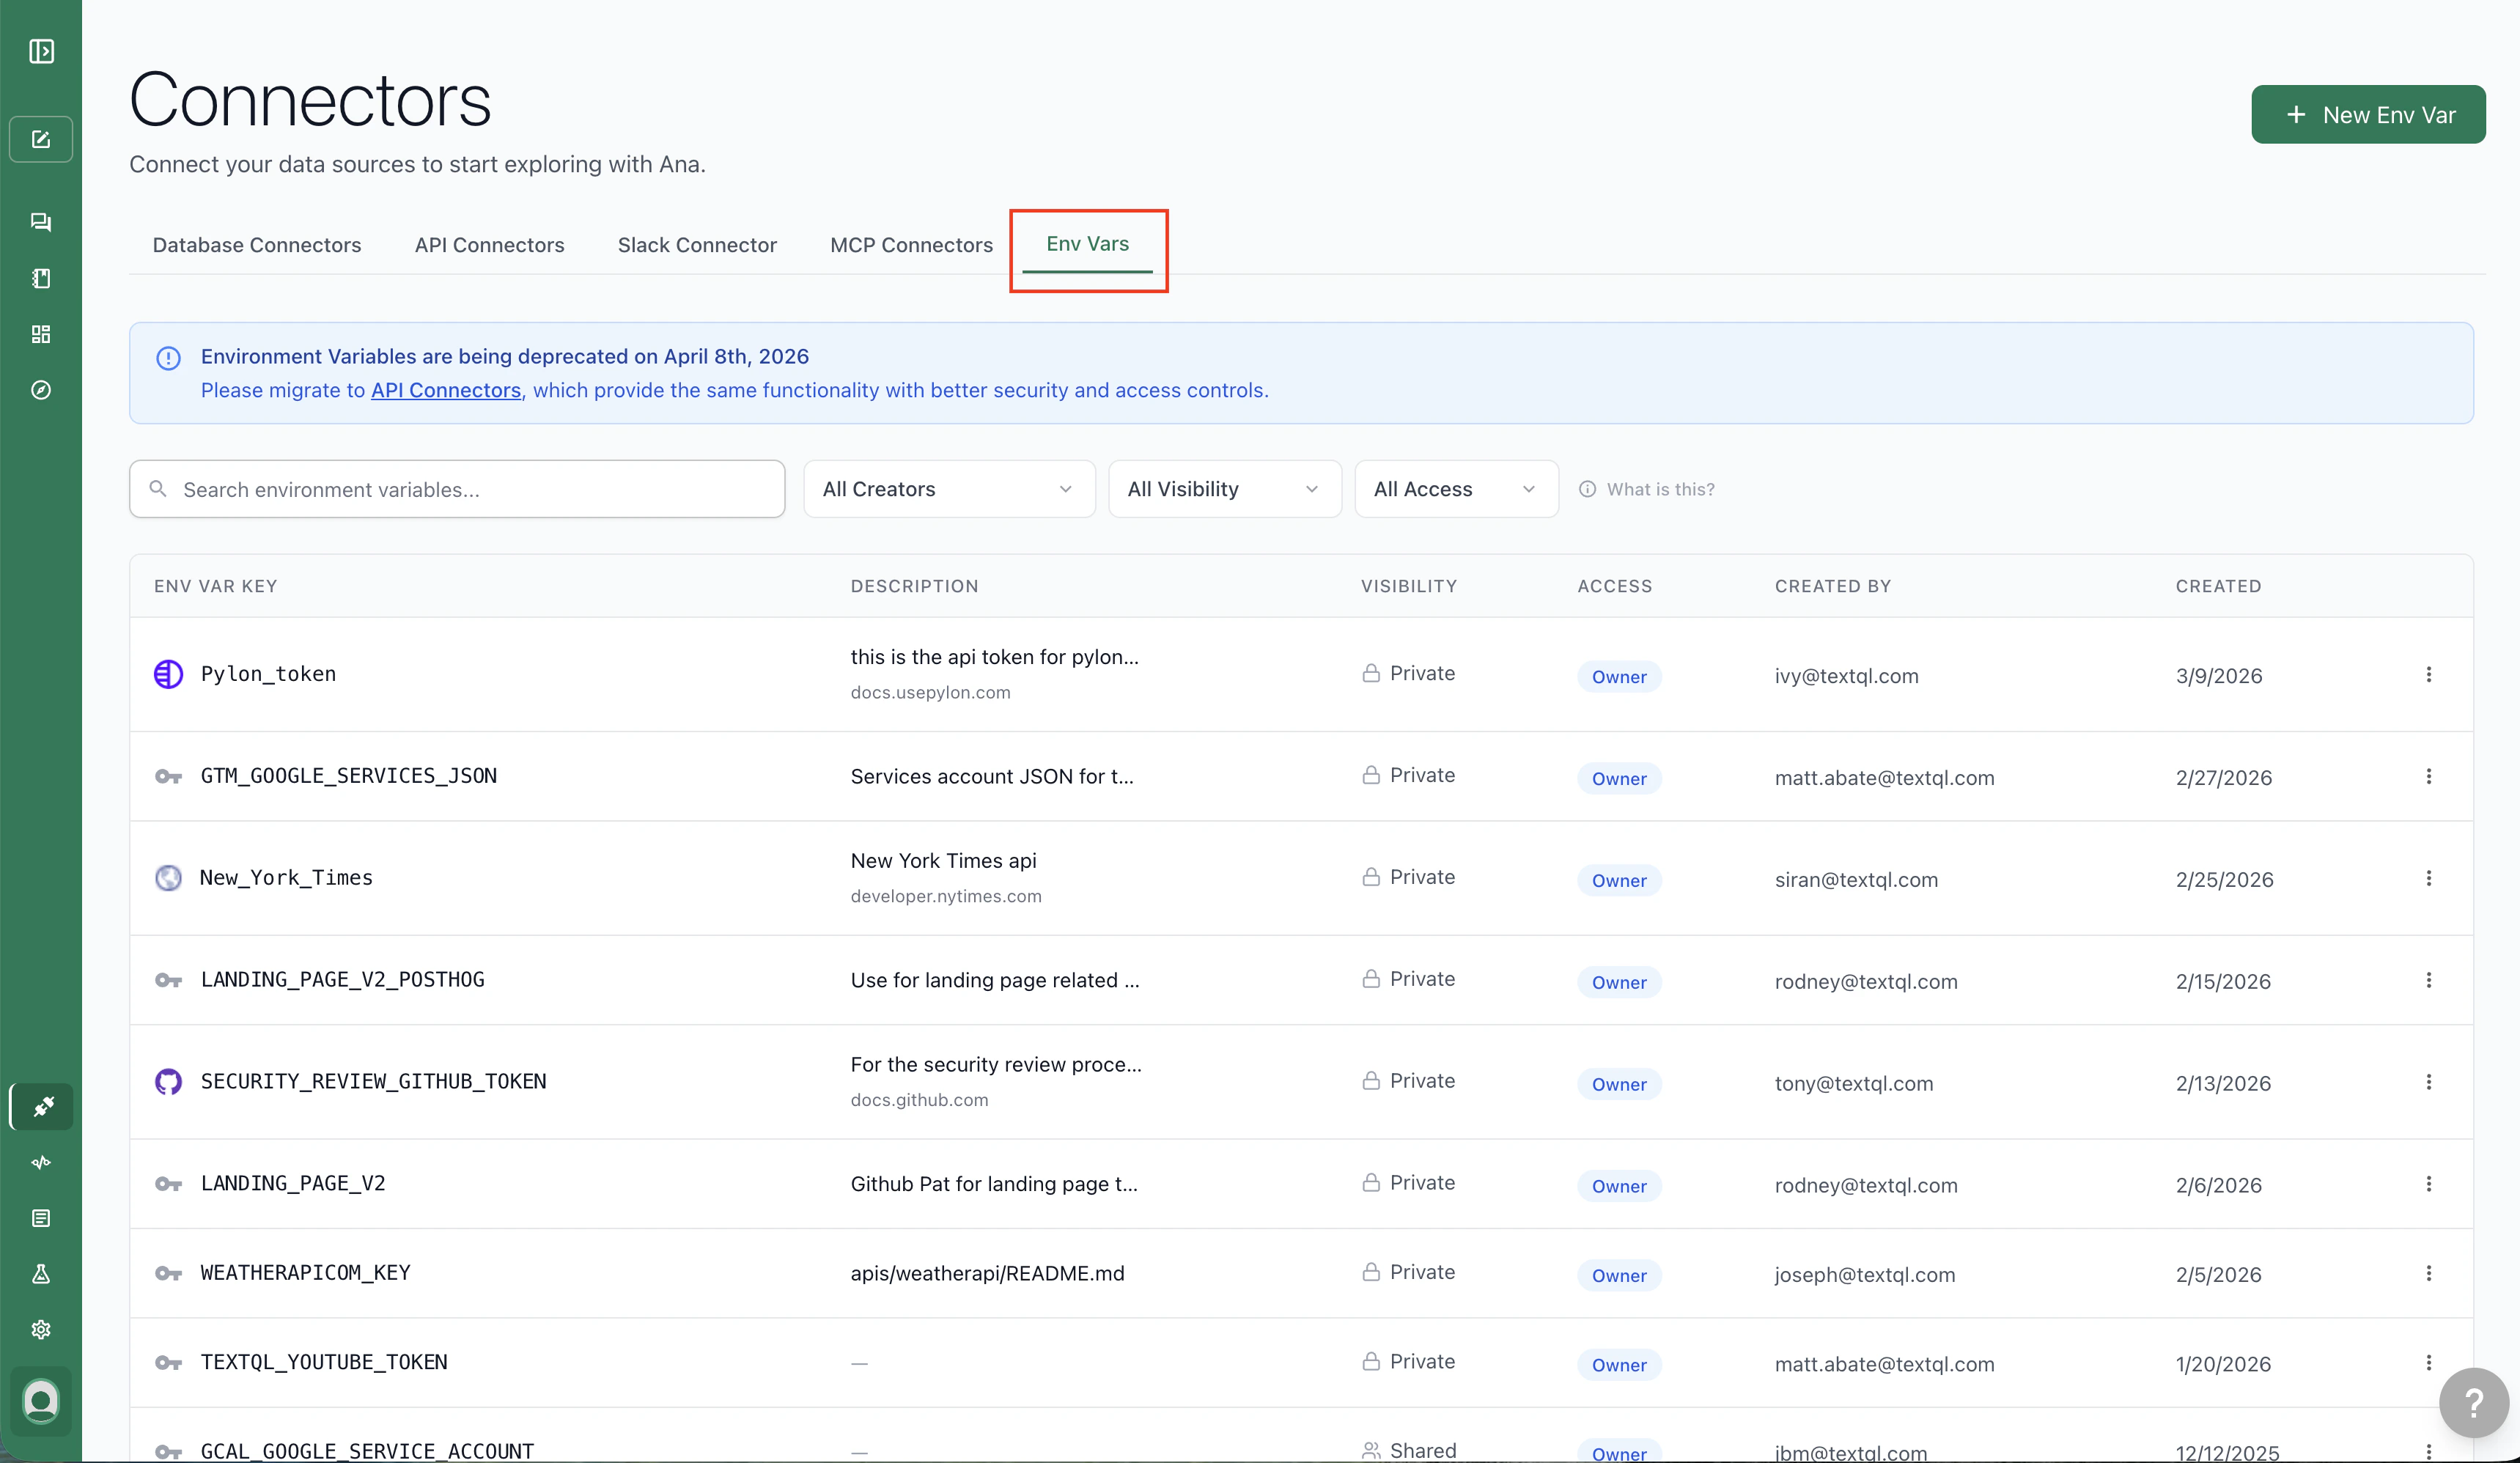Click the Pylon_token logo icon
Viewport: 2520px width, 1463px height.
pyautogui.click(x=168, y=674)
